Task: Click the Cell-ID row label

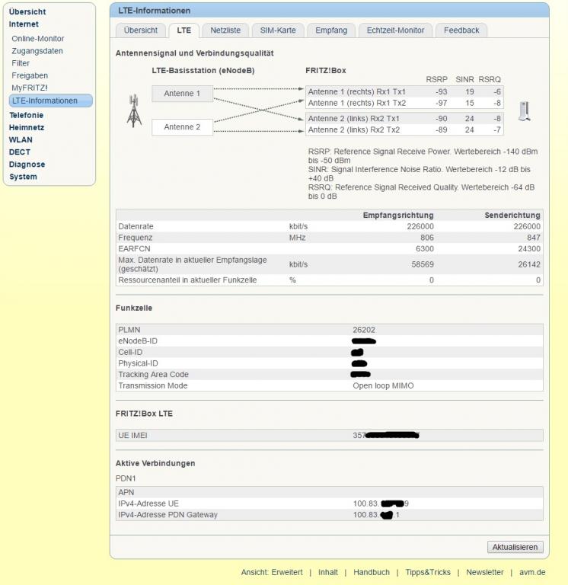Action: click(130, 352)
